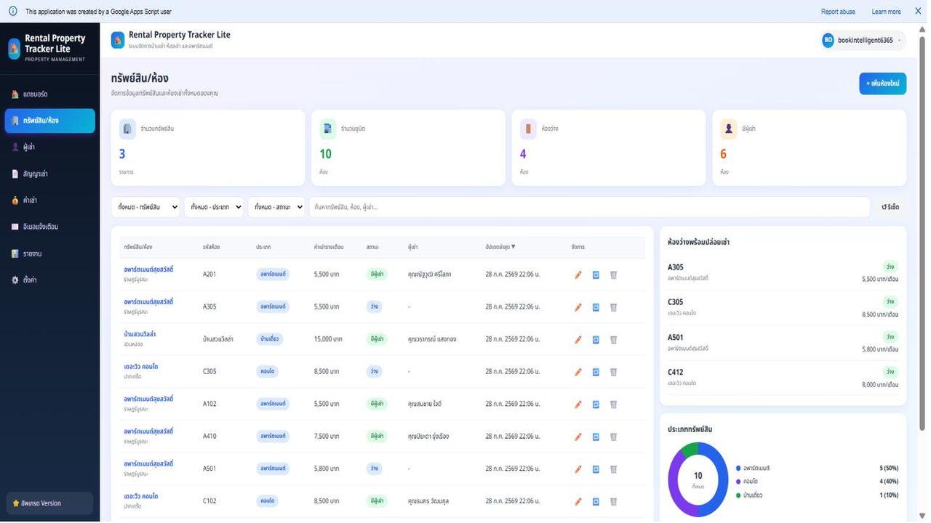The width and height of the screenshot is (931, 523).
Task: Delete room C102 with its trash icon
Action: [x=613, y=501]
